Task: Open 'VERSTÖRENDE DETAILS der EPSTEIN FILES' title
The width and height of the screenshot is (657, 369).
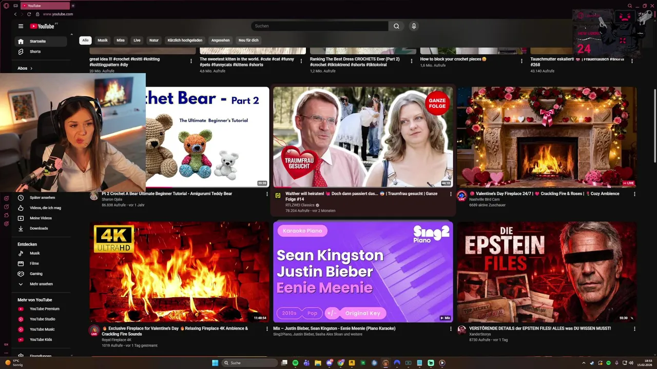Action: coord(540,329)
